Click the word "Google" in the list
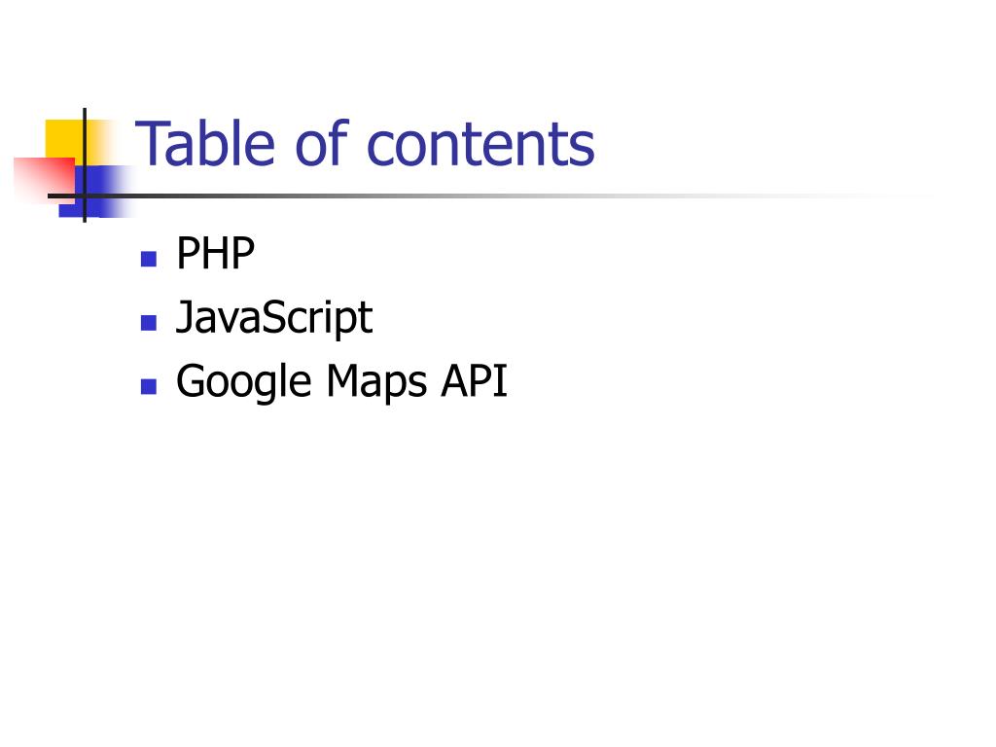The image size is (996, 747). pyautogui.click(x=244, y=382)
